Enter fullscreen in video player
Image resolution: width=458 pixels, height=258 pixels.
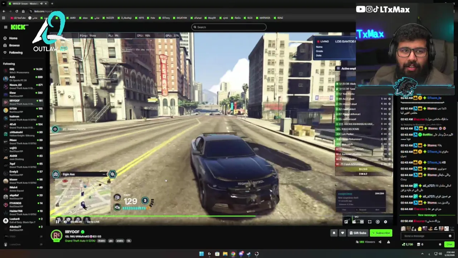pos(370,222)
